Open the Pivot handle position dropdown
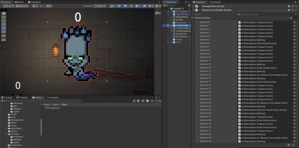The width and height of the screenshot is (299, 148). tap(9, 6)
